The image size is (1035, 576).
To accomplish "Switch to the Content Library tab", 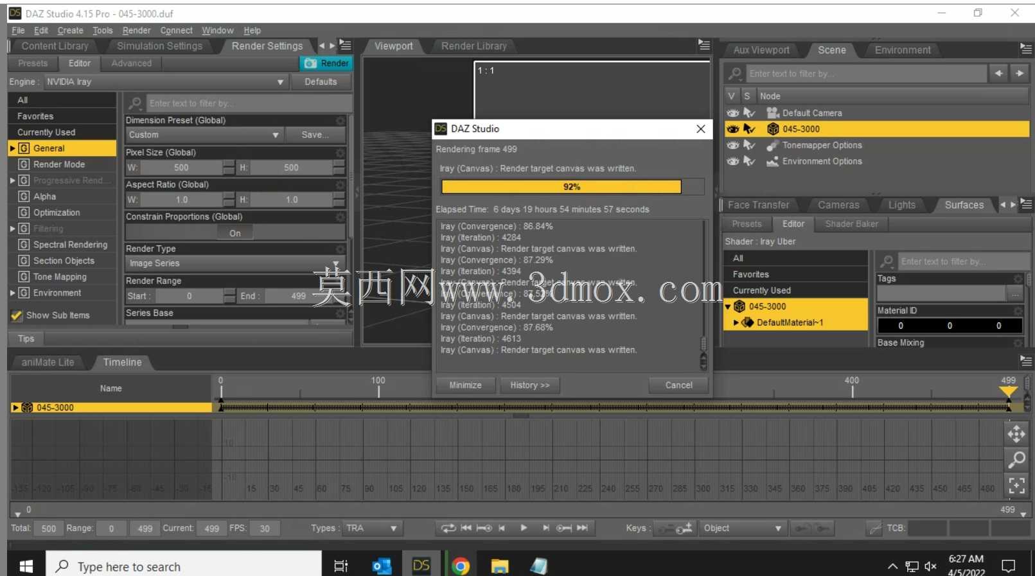I will [x=55, y=46].
